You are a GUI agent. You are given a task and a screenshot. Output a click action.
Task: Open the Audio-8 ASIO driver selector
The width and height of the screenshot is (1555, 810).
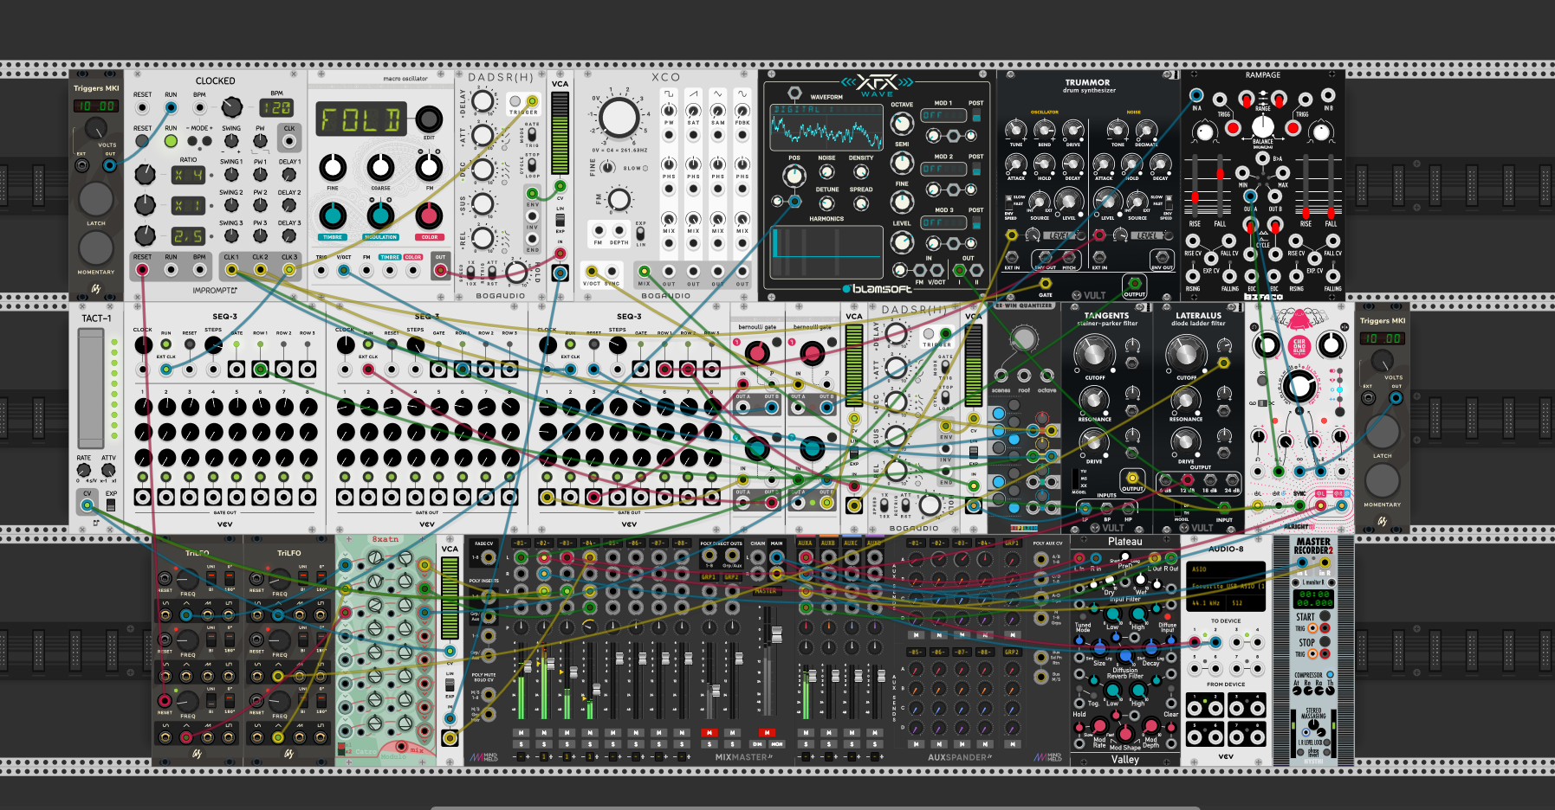click(x=1226, y=569)
